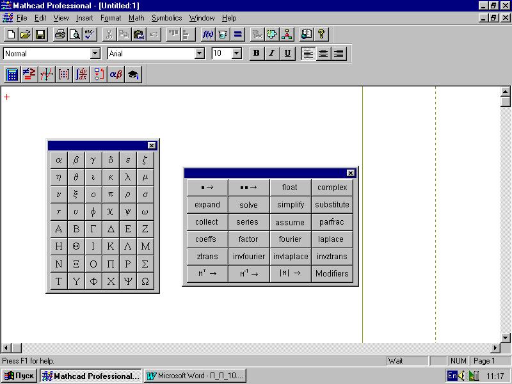Open the File menu
This screenshot has height=384, width=512.
[22, 18]
